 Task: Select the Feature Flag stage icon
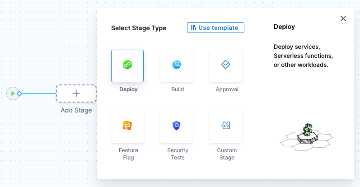pyautogui.click(x=127, y=126)
